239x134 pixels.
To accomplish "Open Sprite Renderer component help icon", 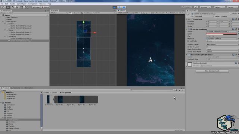I will [x=233, y=29].
